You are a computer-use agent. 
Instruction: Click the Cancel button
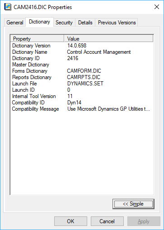tap(107, 221)
